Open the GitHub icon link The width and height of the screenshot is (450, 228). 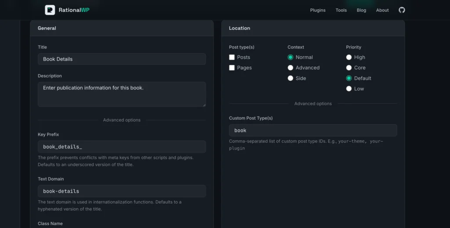click(x=402, y=10)
